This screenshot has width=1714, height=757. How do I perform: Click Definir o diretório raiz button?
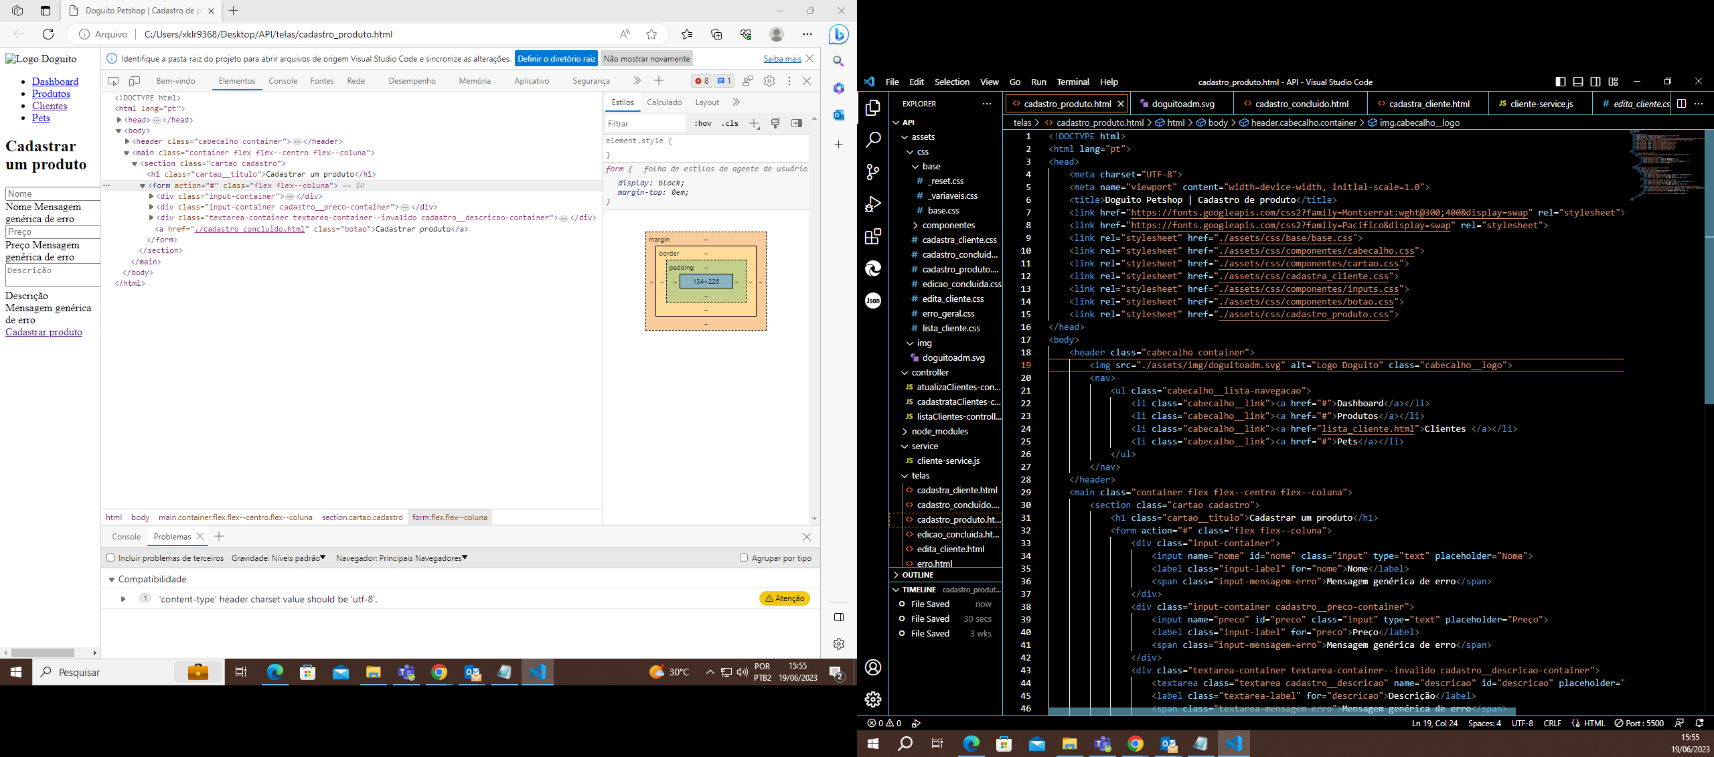tap(556, 59)
